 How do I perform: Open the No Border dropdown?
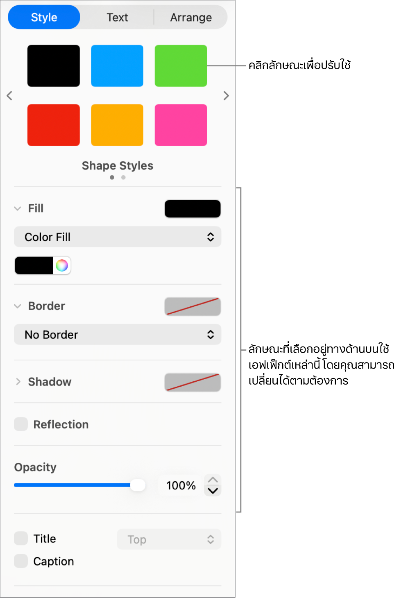[118, 335]
